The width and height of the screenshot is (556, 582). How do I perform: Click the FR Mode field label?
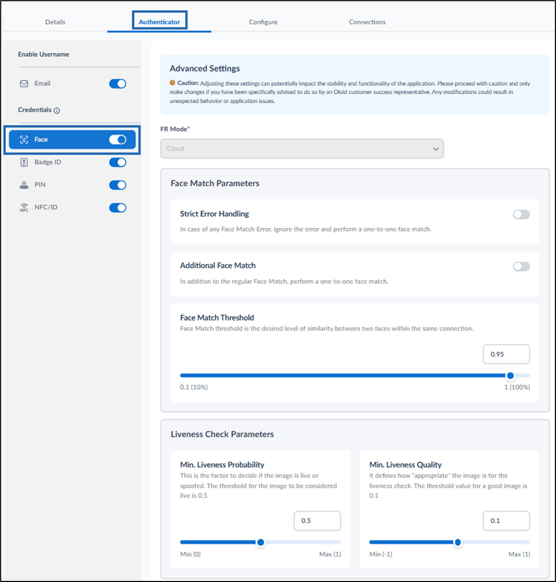(x=175, y=129)
